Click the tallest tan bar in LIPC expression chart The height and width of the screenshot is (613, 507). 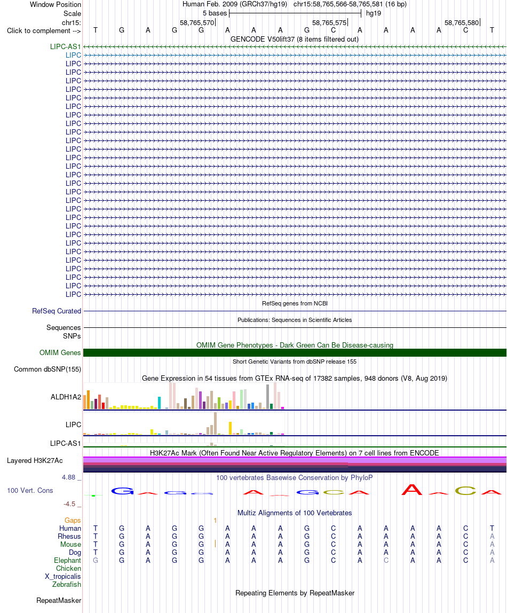[x=215, y=423]
